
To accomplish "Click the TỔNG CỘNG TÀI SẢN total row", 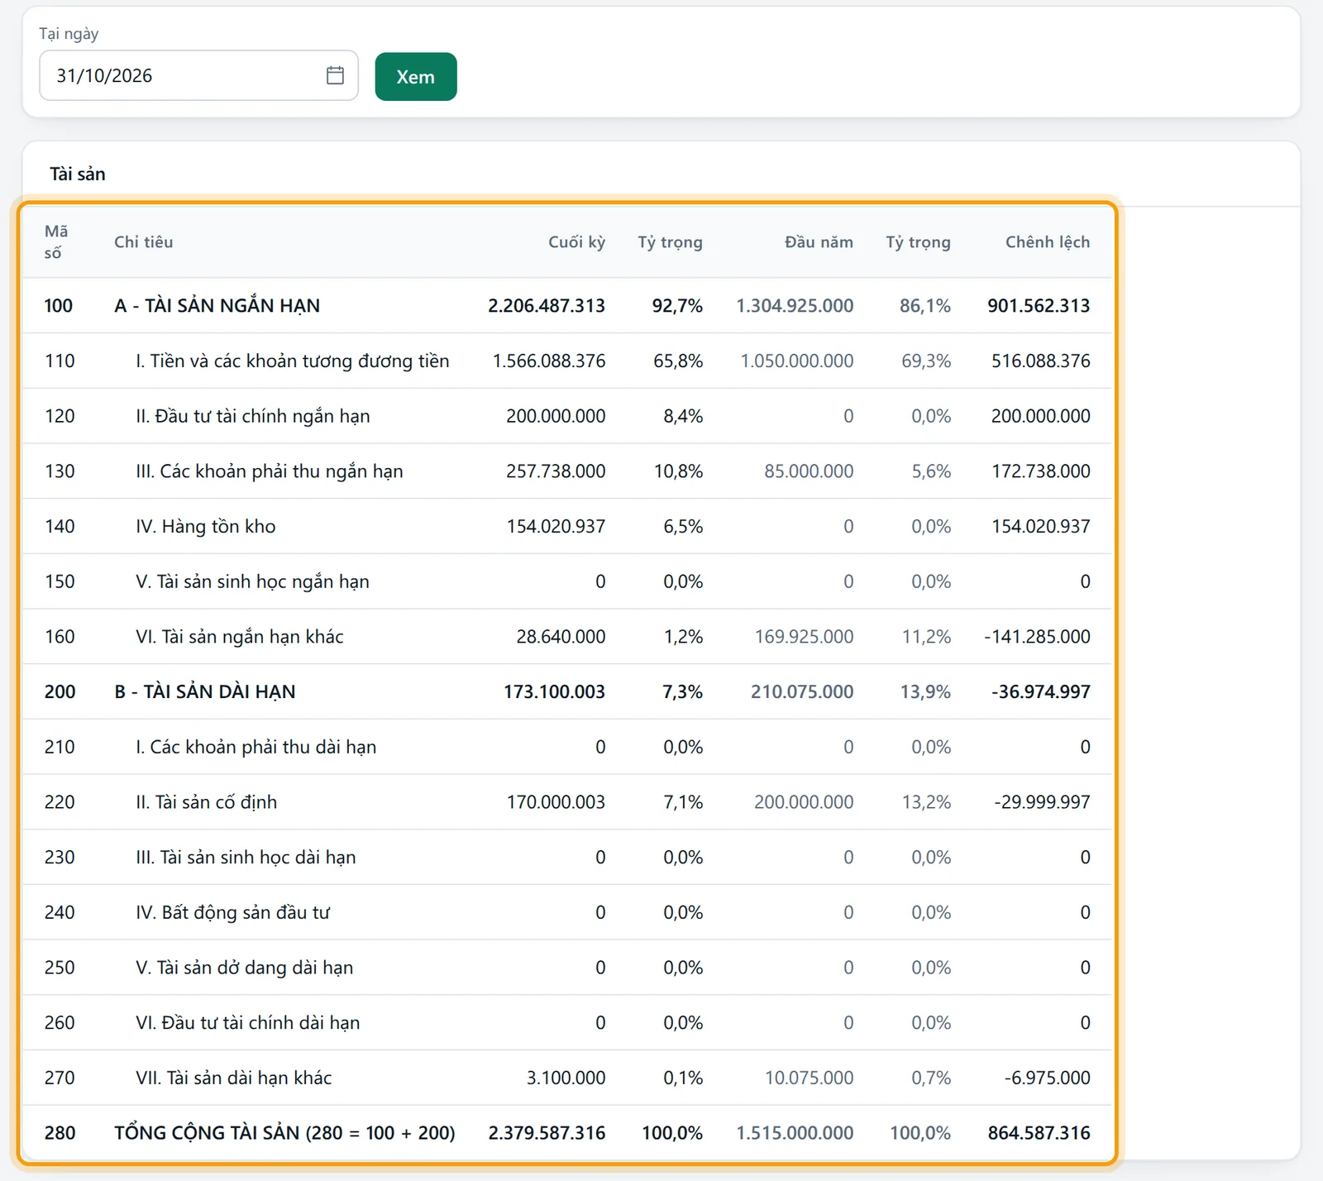I will coord(567,1132).
